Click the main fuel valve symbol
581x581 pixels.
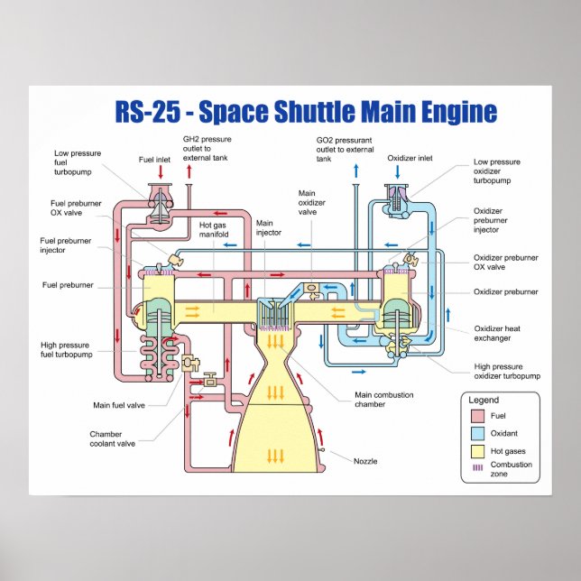[x=191, y=364]
